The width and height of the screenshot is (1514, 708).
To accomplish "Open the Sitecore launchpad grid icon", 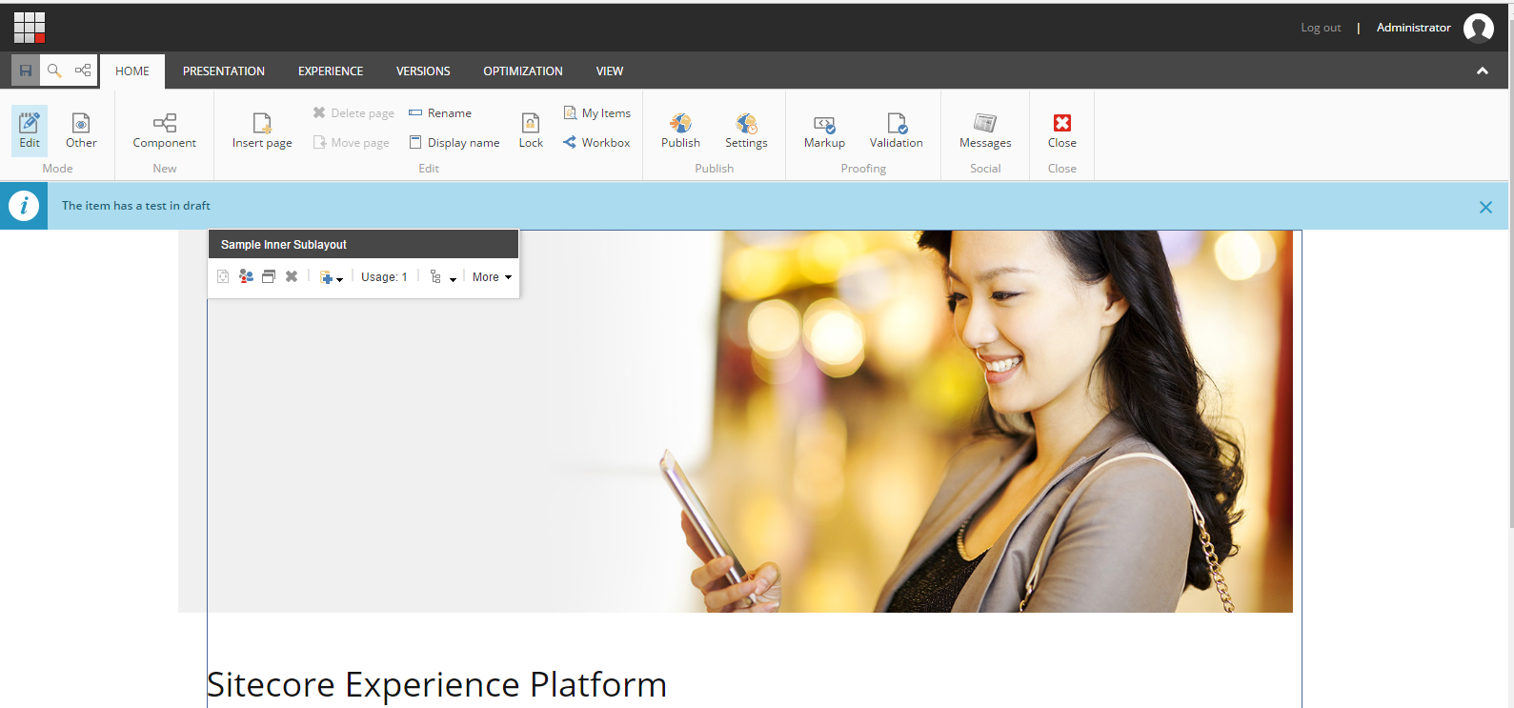I will point(30,28).
